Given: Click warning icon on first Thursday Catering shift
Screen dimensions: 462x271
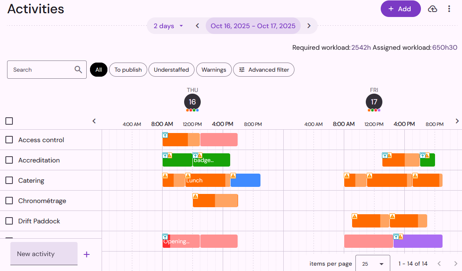Looking at the screenshot, I should 165,176.
